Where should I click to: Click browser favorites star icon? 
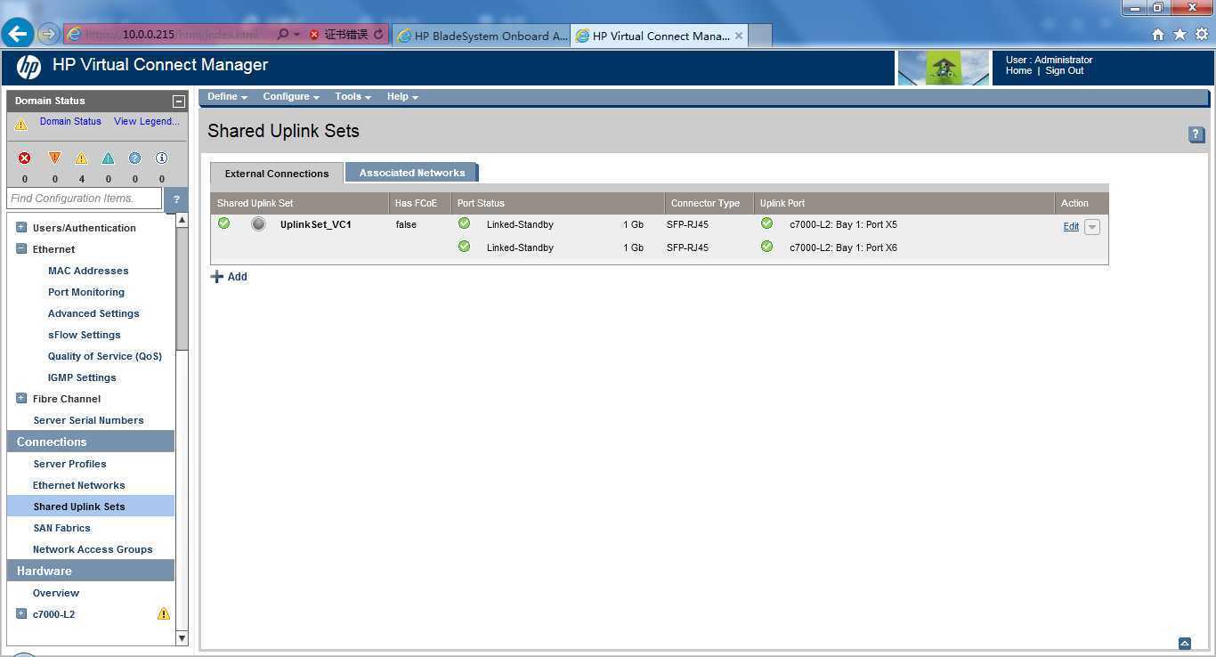(x=1180, y=35)
